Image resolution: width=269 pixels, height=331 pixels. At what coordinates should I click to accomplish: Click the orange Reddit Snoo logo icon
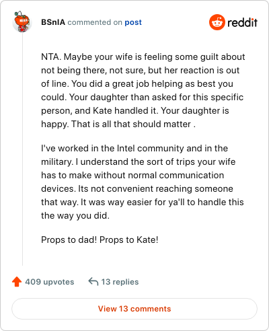(x=217, y=22)
